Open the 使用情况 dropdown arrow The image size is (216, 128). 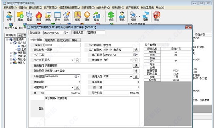pyautogui.click(x=131, y=60)
